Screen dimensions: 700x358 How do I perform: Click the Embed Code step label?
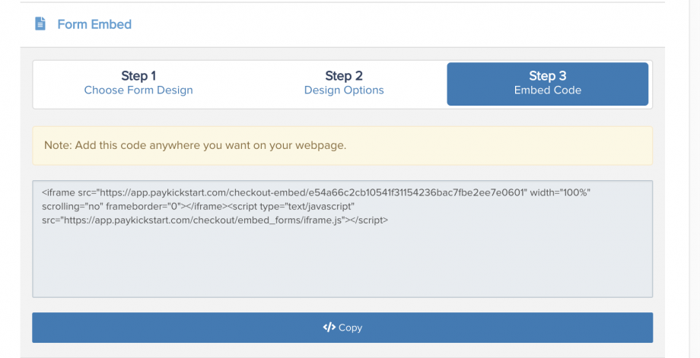[x=547, y=90]
